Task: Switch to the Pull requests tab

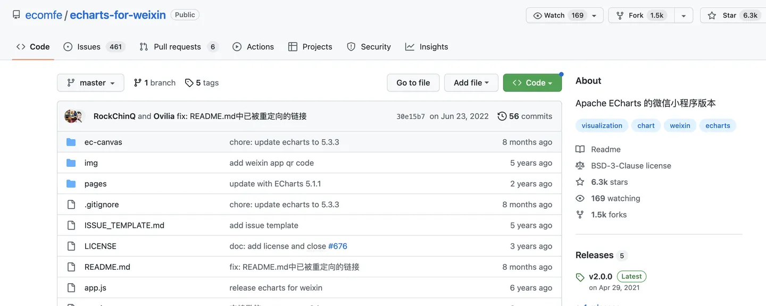Action: pos(178,47)
